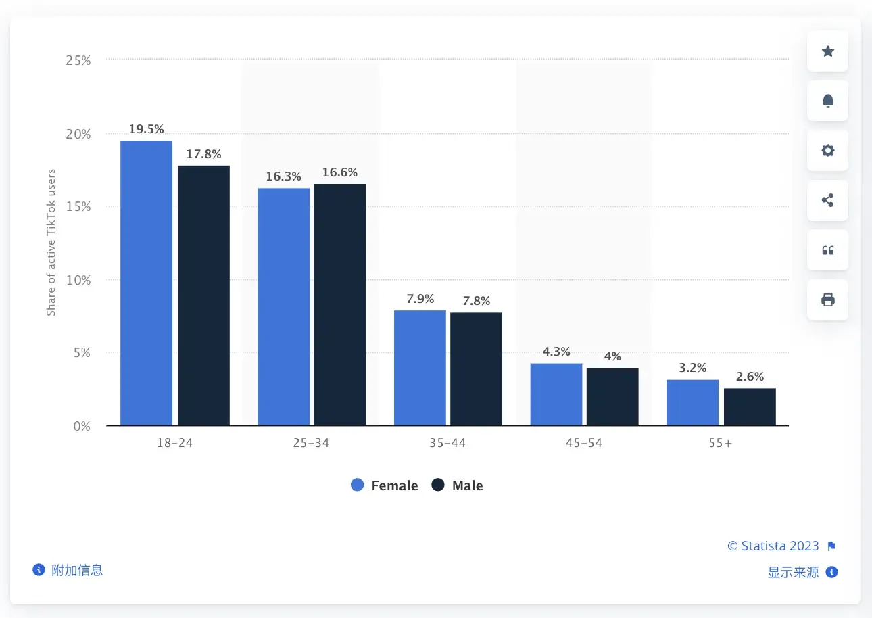Click the 15% y-axis label

click(x=78, y=207)
